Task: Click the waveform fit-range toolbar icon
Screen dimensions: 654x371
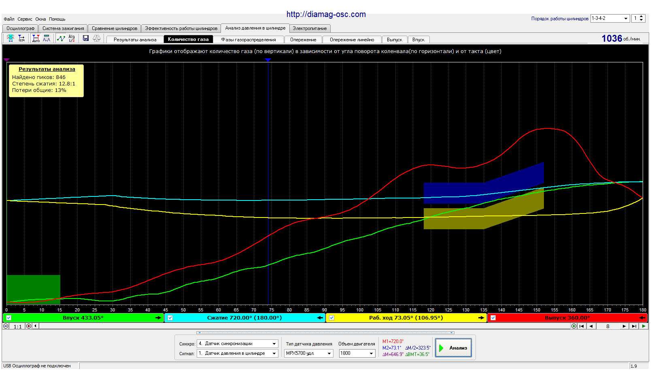Action: [11, 38]
